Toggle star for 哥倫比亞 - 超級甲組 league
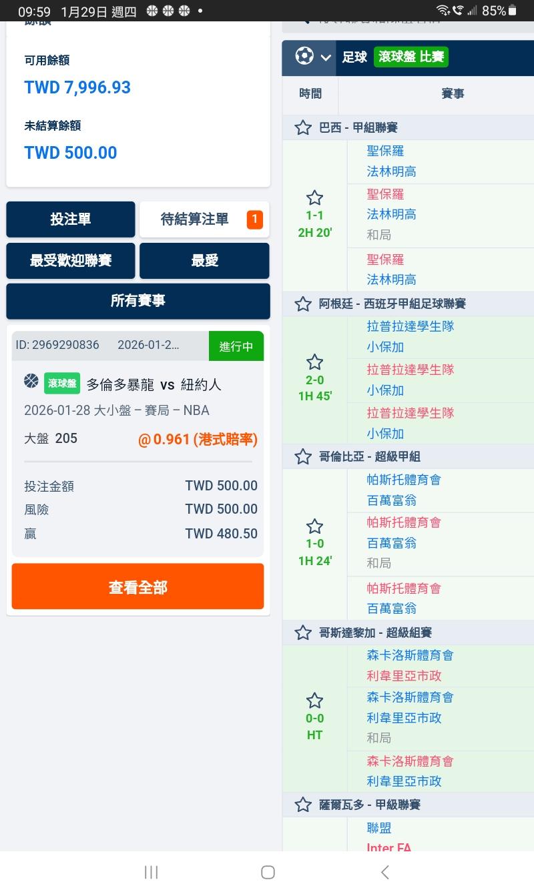Image resolution: width=534 pixels, height=894 pixels. point(303,457)
